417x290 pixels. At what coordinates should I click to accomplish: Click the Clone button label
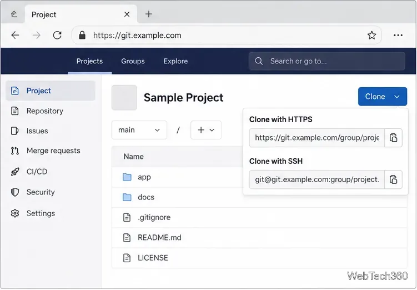(x=375, y=97)
